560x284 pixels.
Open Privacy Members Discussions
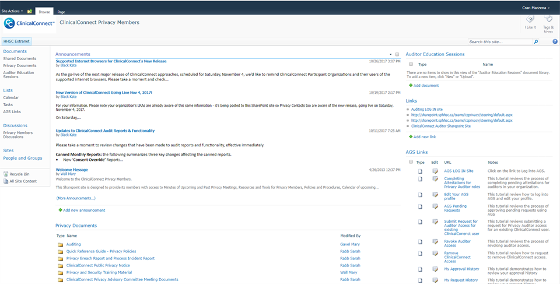[18, 135]
